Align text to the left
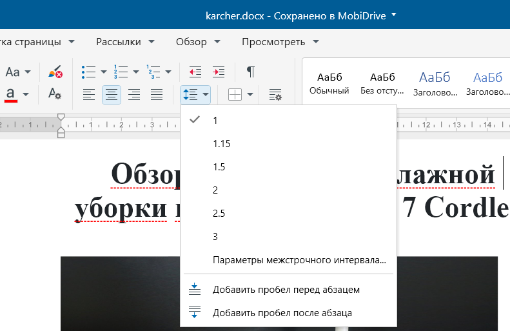Viewport: 510px width, 331px height. (89, 95)
